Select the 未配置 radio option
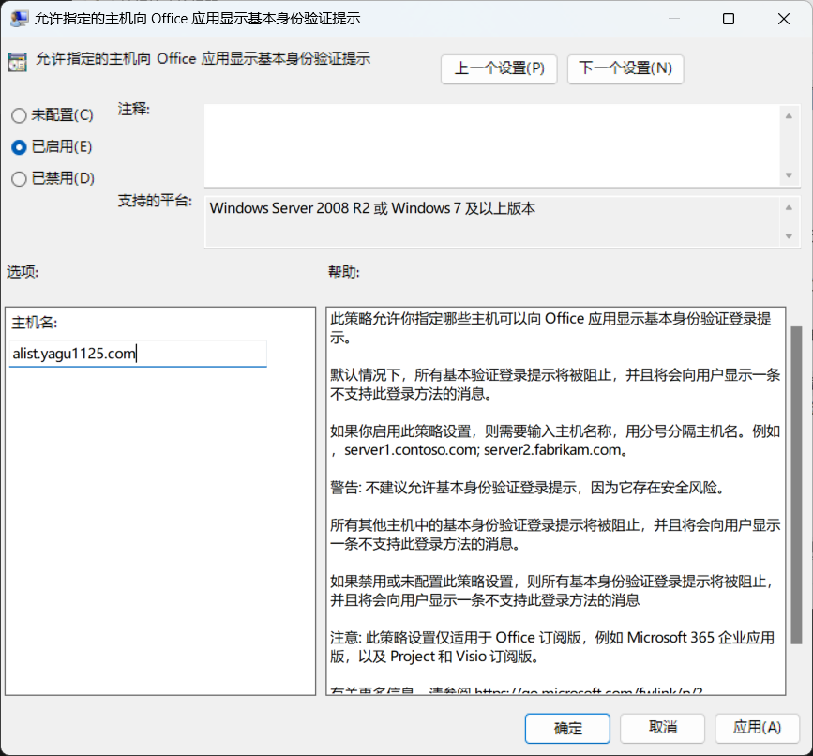Screen dimensions: 813x756 (19, 115)
